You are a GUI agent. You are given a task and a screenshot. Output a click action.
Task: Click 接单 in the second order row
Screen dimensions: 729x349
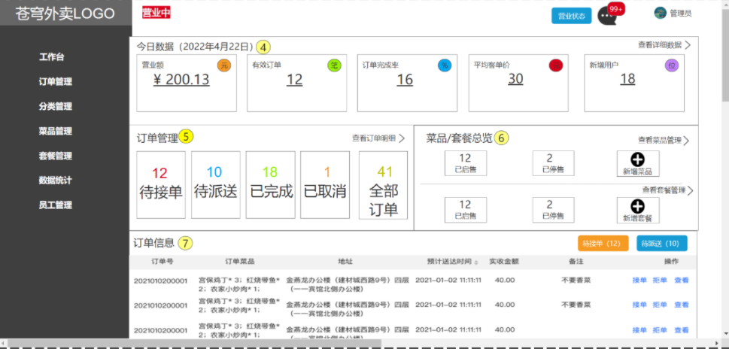[639, 305]
